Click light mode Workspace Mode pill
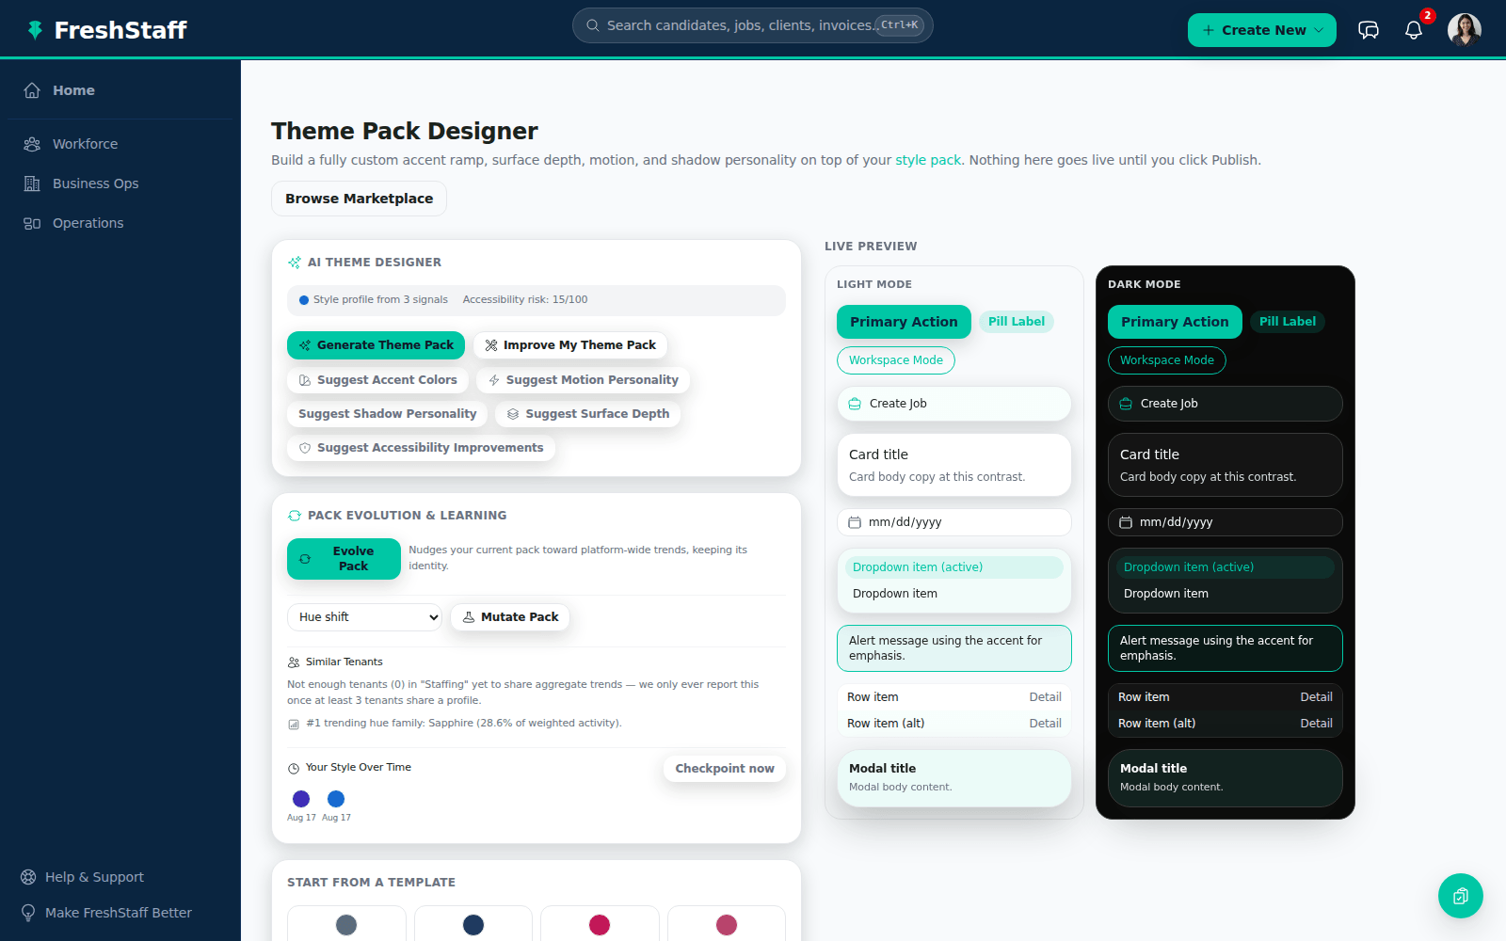Viewport: 1506px width, 941px height. pos(896,360)
